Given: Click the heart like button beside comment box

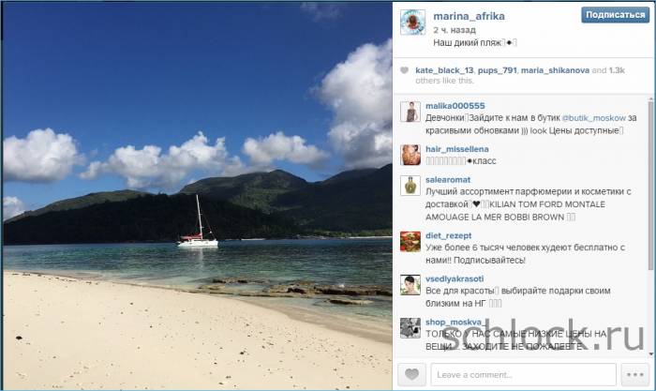Looking at the screenshot, I should point(411,374).
